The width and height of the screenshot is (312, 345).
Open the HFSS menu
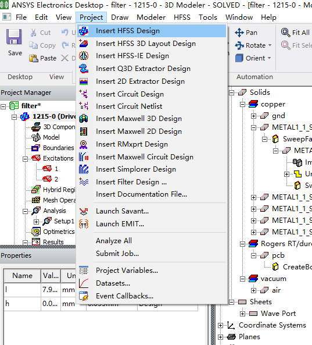click(182, 17)
